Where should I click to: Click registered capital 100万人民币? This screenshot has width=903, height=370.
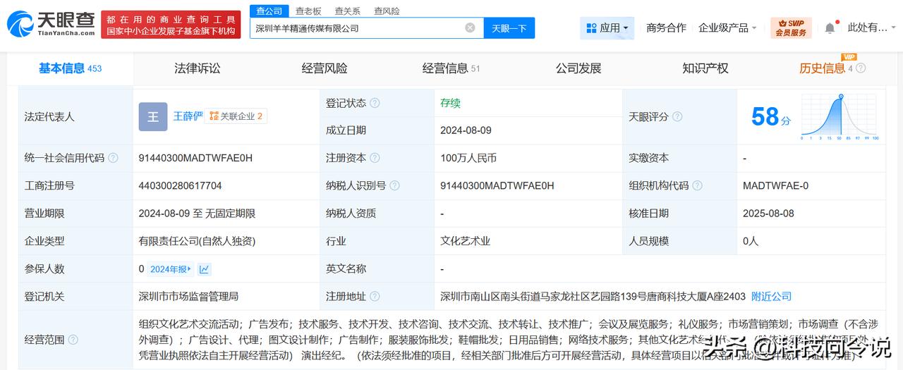468,158
